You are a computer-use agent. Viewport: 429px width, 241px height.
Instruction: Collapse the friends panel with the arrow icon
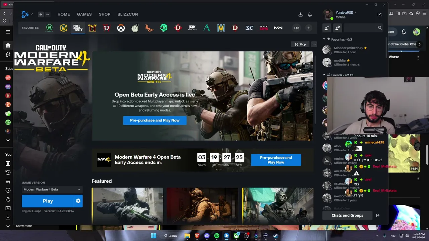pyautogui.click(x=378, y=216)
